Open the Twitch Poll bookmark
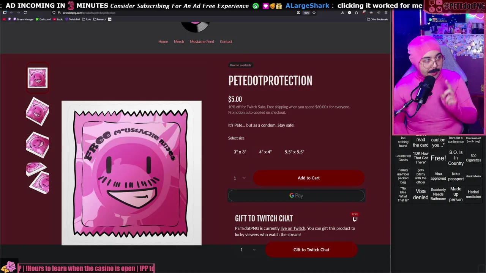This screenshot has width=486, height=273. (x=73, y=19)
